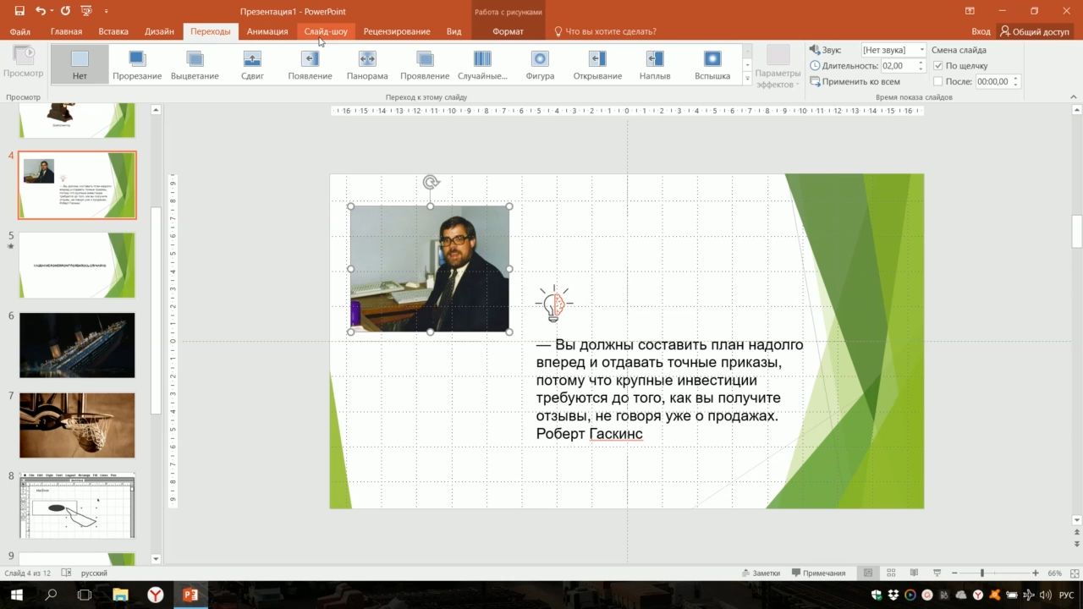Click Применить ко всем button
Screen dimensions: 1083x609
pos(855,82)
